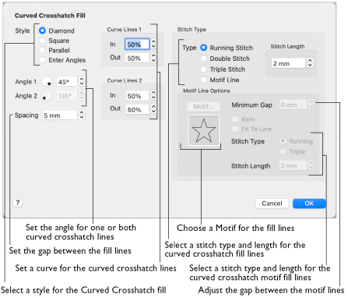Click Curve Lines 1 Out field

[137, 58]
